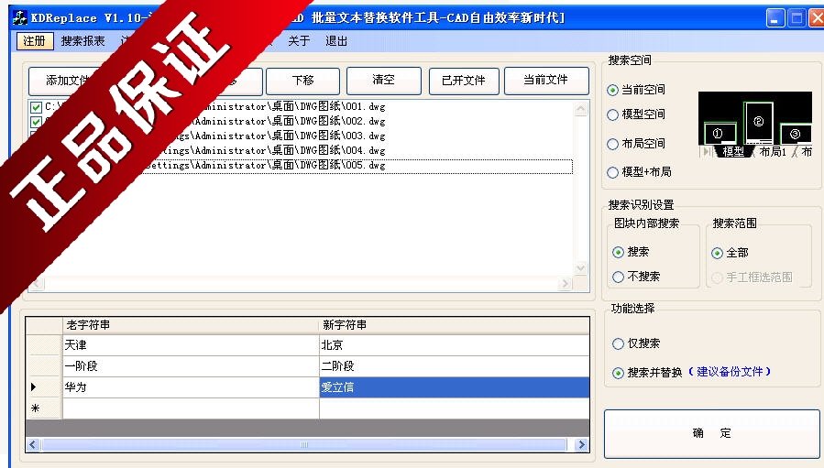824x468 pixels.
Task: Click viewport ② in the space preview
Action: [758, 123]
